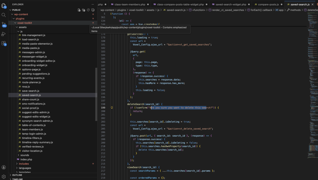The image size is (318, 180).
Task: Open the Extensions view
Action: point(4,43)
